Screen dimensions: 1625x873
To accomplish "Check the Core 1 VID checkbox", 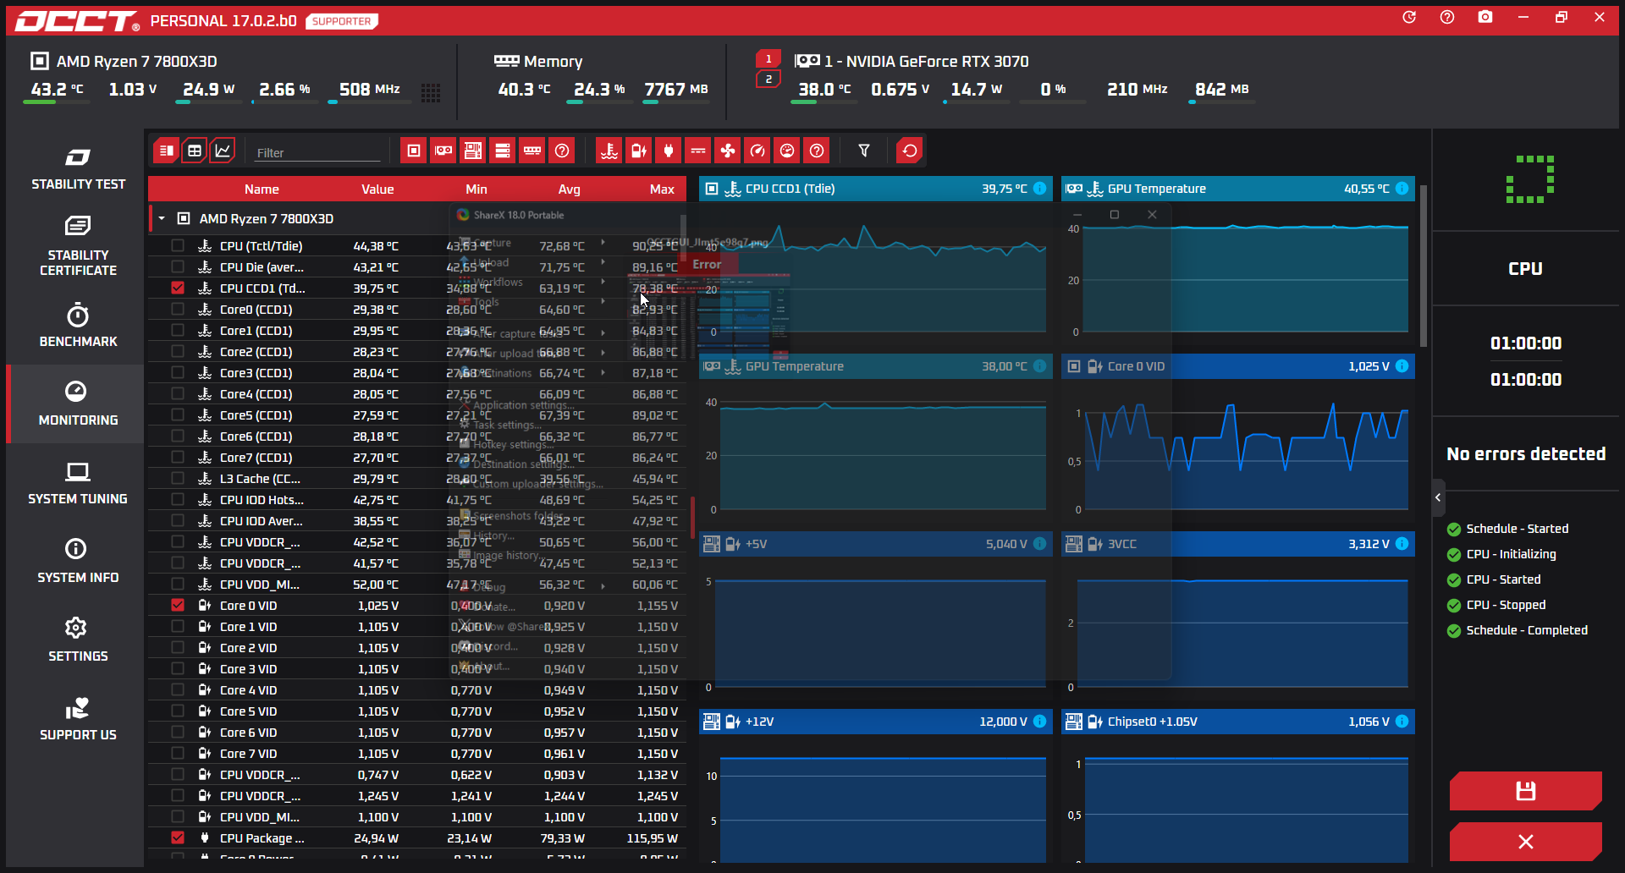I will coord(178,626).
